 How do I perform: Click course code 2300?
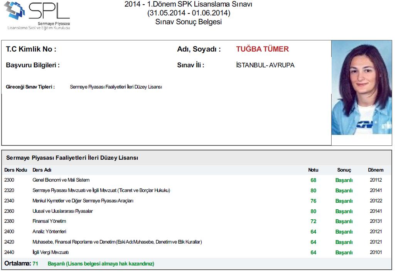pyautogui.click(x=9, y=180)
